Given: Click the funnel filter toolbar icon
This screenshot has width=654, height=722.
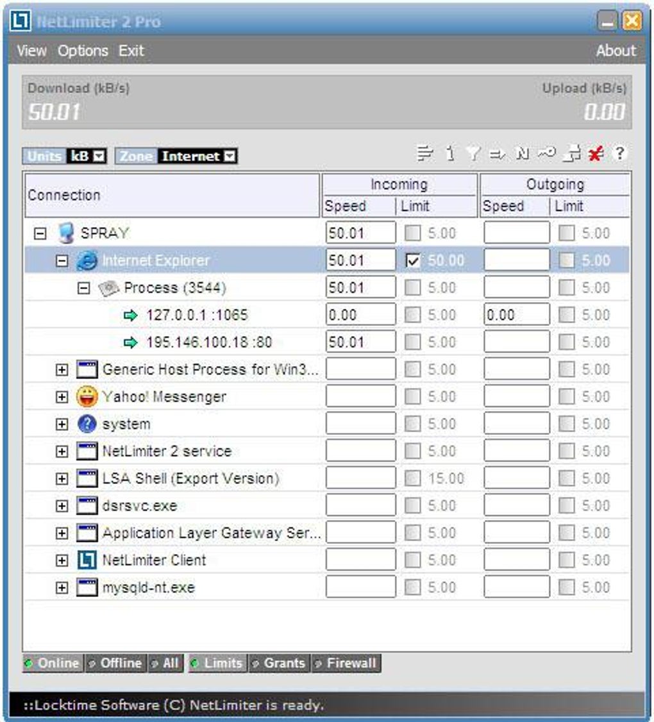Looking at the screenshot, I should (473, 153).
